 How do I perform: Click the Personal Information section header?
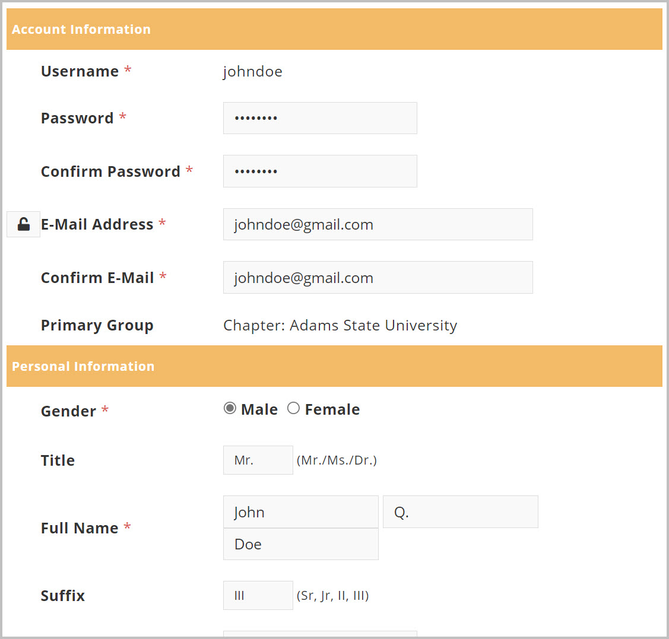pos(83,366)
